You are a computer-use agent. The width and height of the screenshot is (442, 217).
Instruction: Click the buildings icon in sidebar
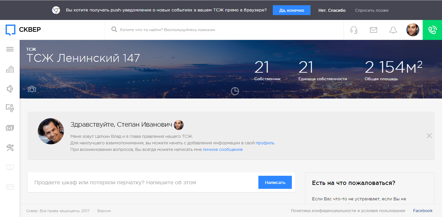click(x=10, y=69)
